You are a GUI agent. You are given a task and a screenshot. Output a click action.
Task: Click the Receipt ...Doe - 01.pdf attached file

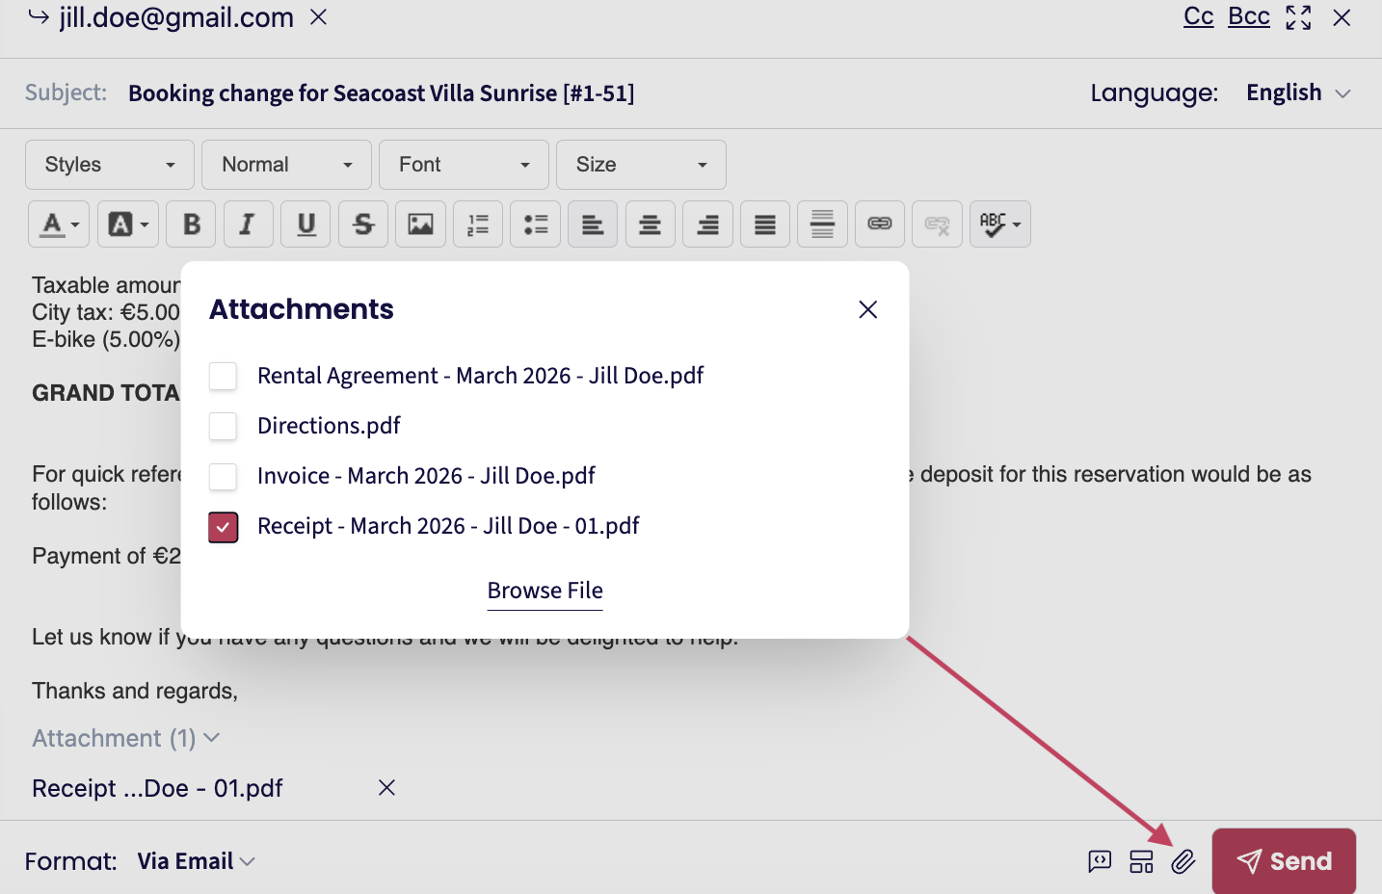tap(157, 788)
